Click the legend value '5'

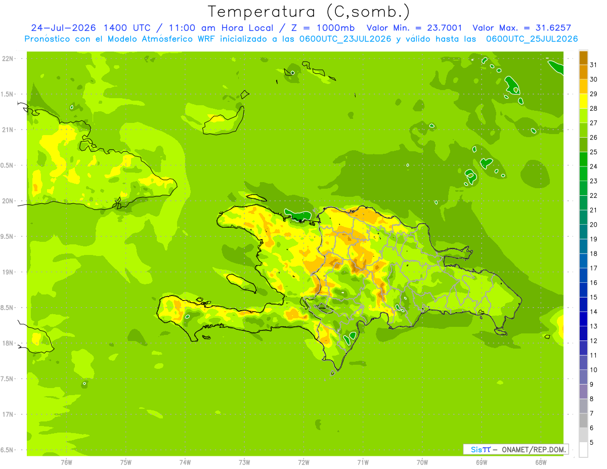coord(591,442)
